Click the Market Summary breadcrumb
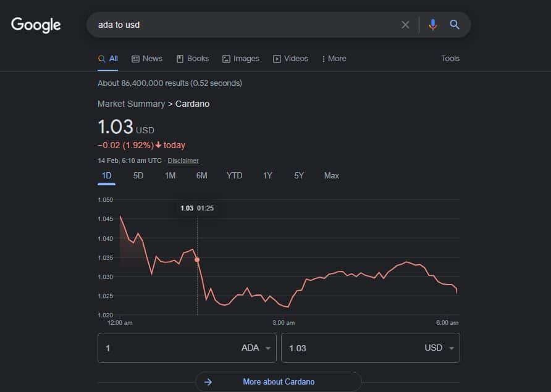The width and height of the screenshot is (551, 392). click(x=131, y=104)
